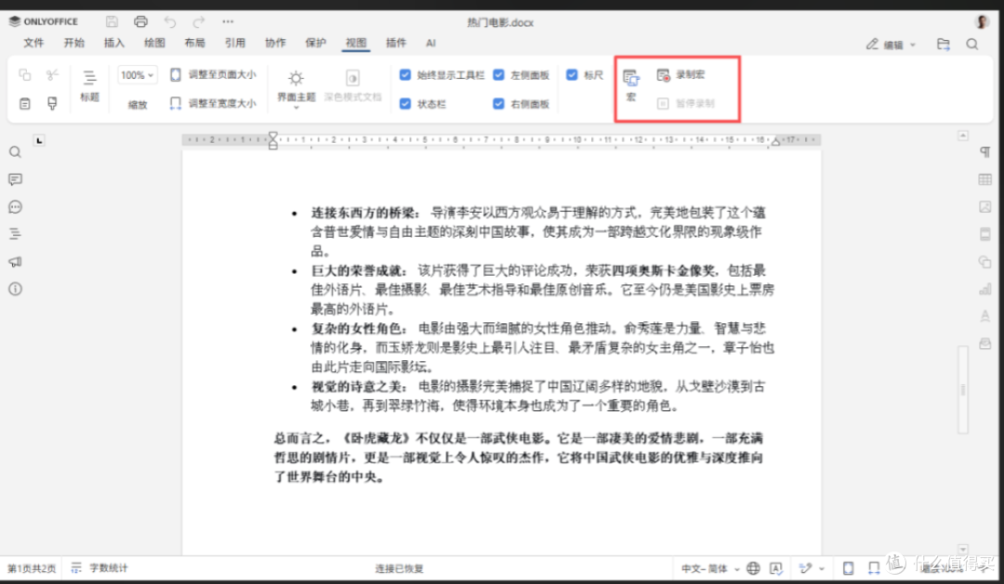This screenshot has width=1004, height=584.
Task: Open Text Art settings in right sidebar
Action: point(984,317)
